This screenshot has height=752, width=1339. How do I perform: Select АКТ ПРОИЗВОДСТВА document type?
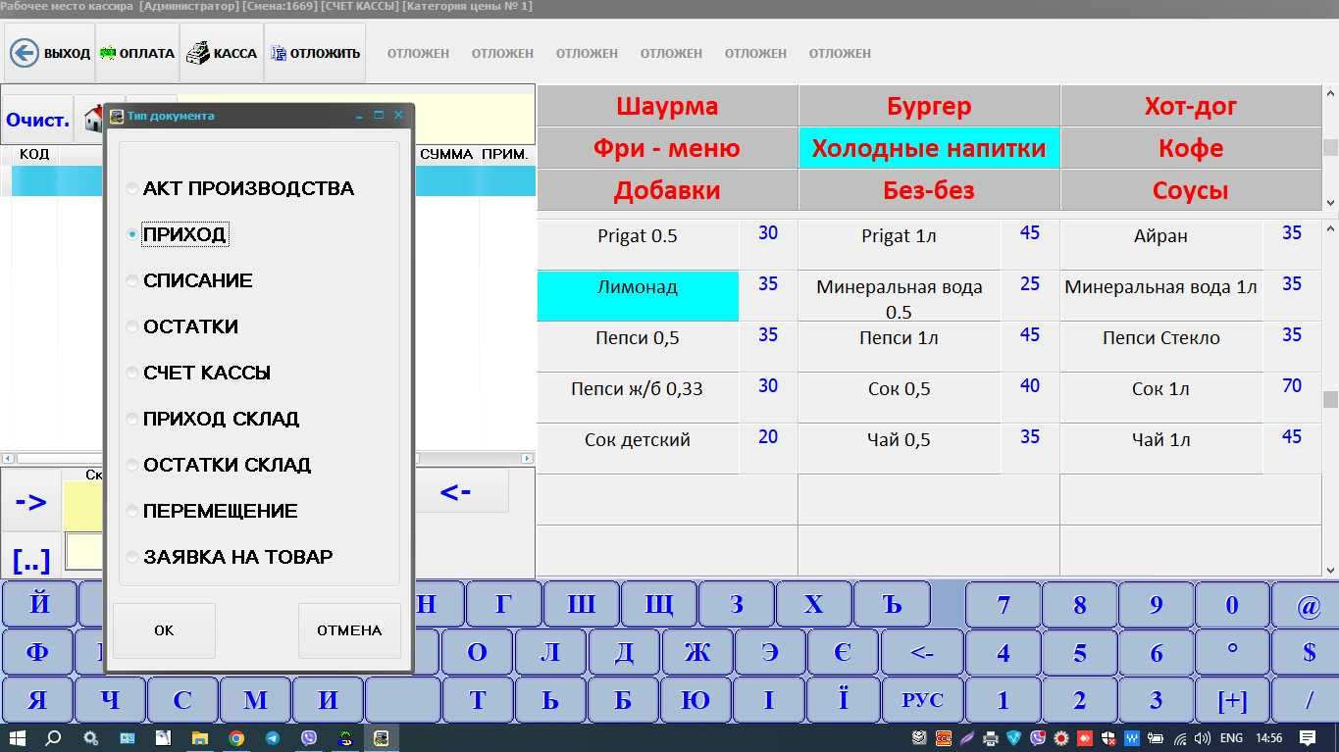click(240, 188)
